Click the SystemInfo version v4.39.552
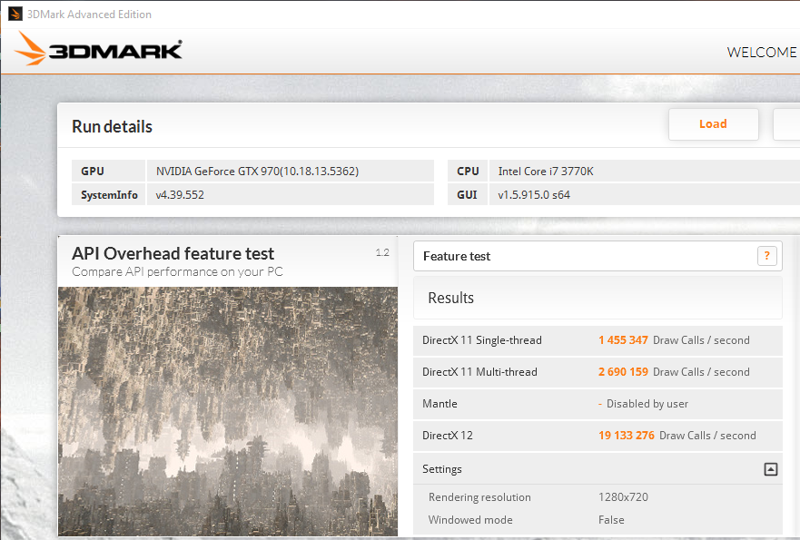This screenshot has height=540, width=800. click(x=180, y=195)
